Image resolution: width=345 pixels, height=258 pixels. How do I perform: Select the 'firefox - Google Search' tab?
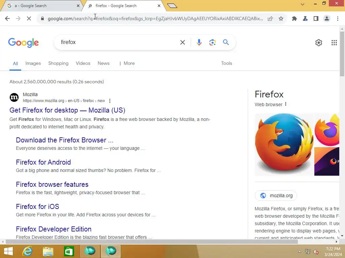click(123, 6)
